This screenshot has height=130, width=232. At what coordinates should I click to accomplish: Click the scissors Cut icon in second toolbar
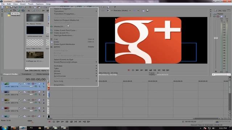click(29, 10)
